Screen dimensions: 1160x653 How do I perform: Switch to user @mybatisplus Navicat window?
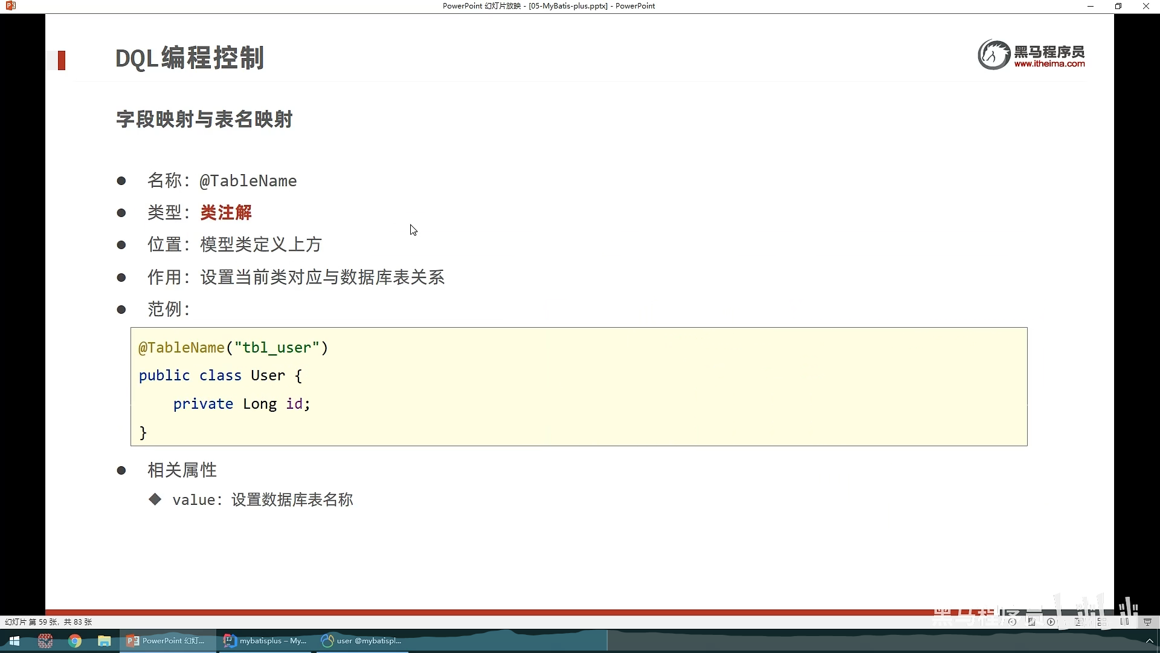coord(362,641)
